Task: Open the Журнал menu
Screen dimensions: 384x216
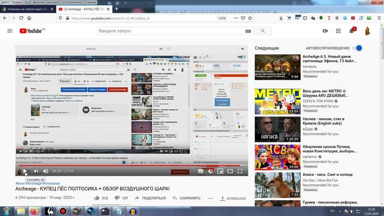Action: [x=38, y=2]
